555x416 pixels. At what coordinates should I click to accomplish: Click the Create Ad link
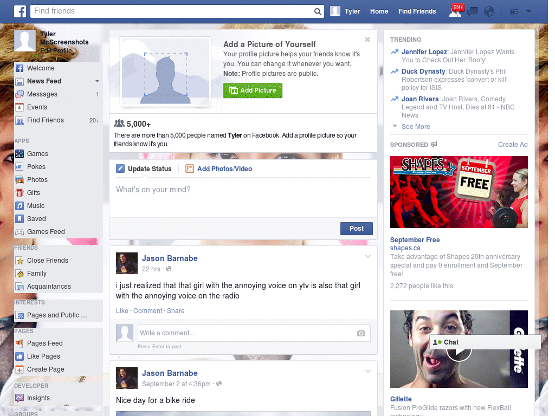pyautogui.click(x=513, y=144)
